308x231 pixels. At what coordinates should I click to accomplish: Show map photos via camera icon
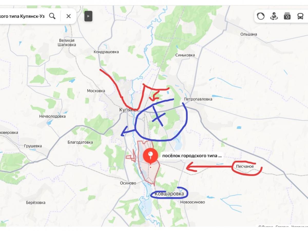[x=287, y=16]
